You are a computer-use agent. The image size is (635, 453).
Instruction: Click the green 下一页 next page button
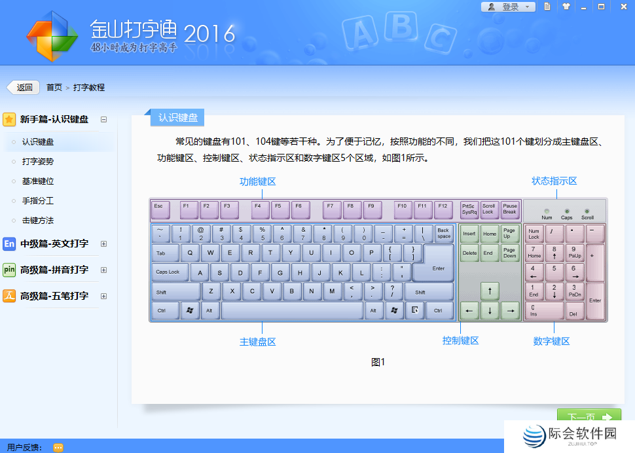(589, 416)
